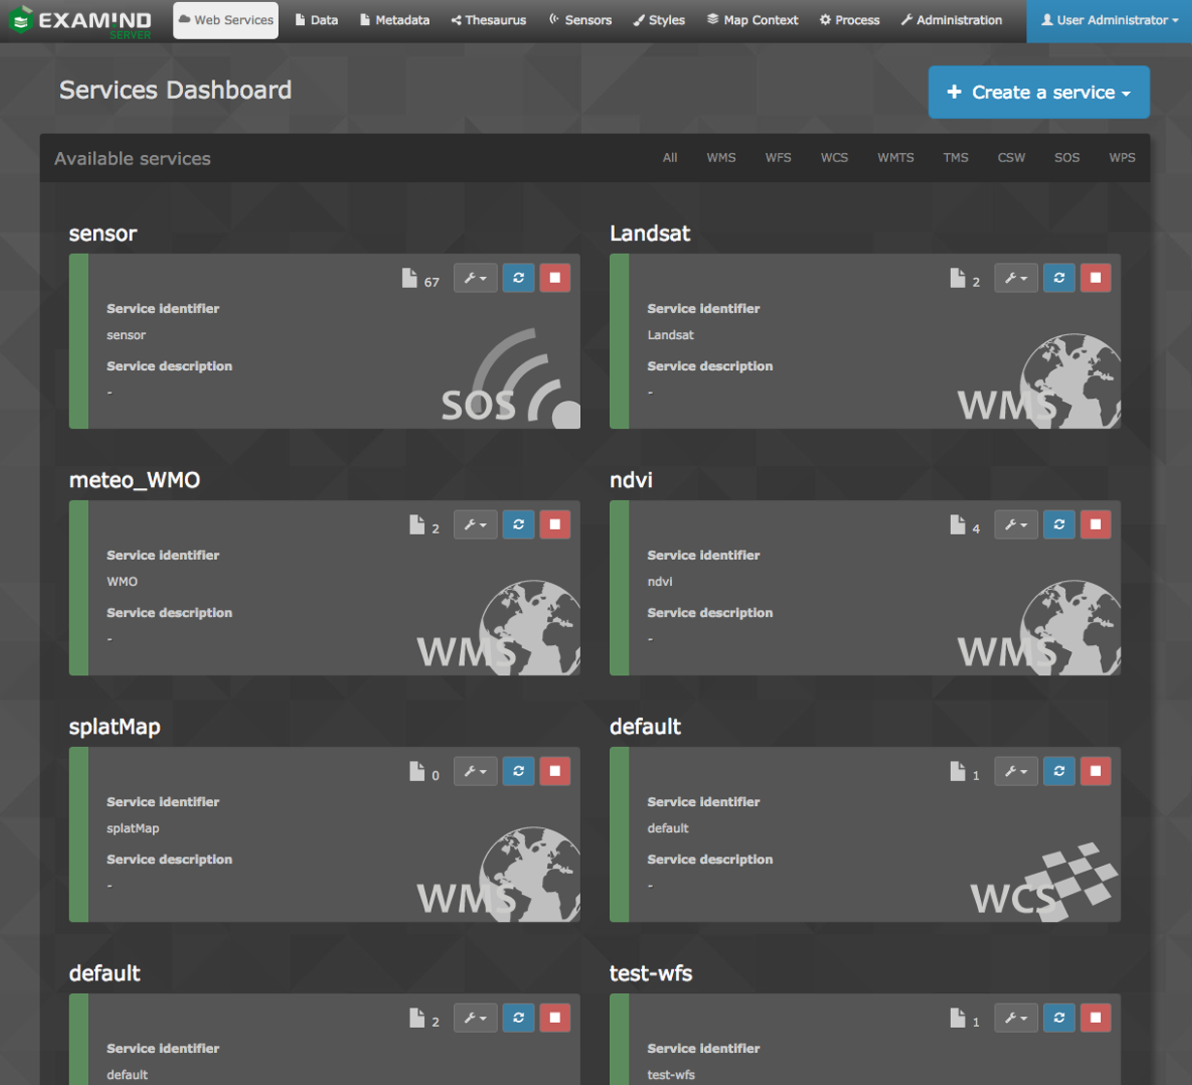Filter services by the WMS tab
Viewport: 1192px width, 1085px height.
point(720,158)
